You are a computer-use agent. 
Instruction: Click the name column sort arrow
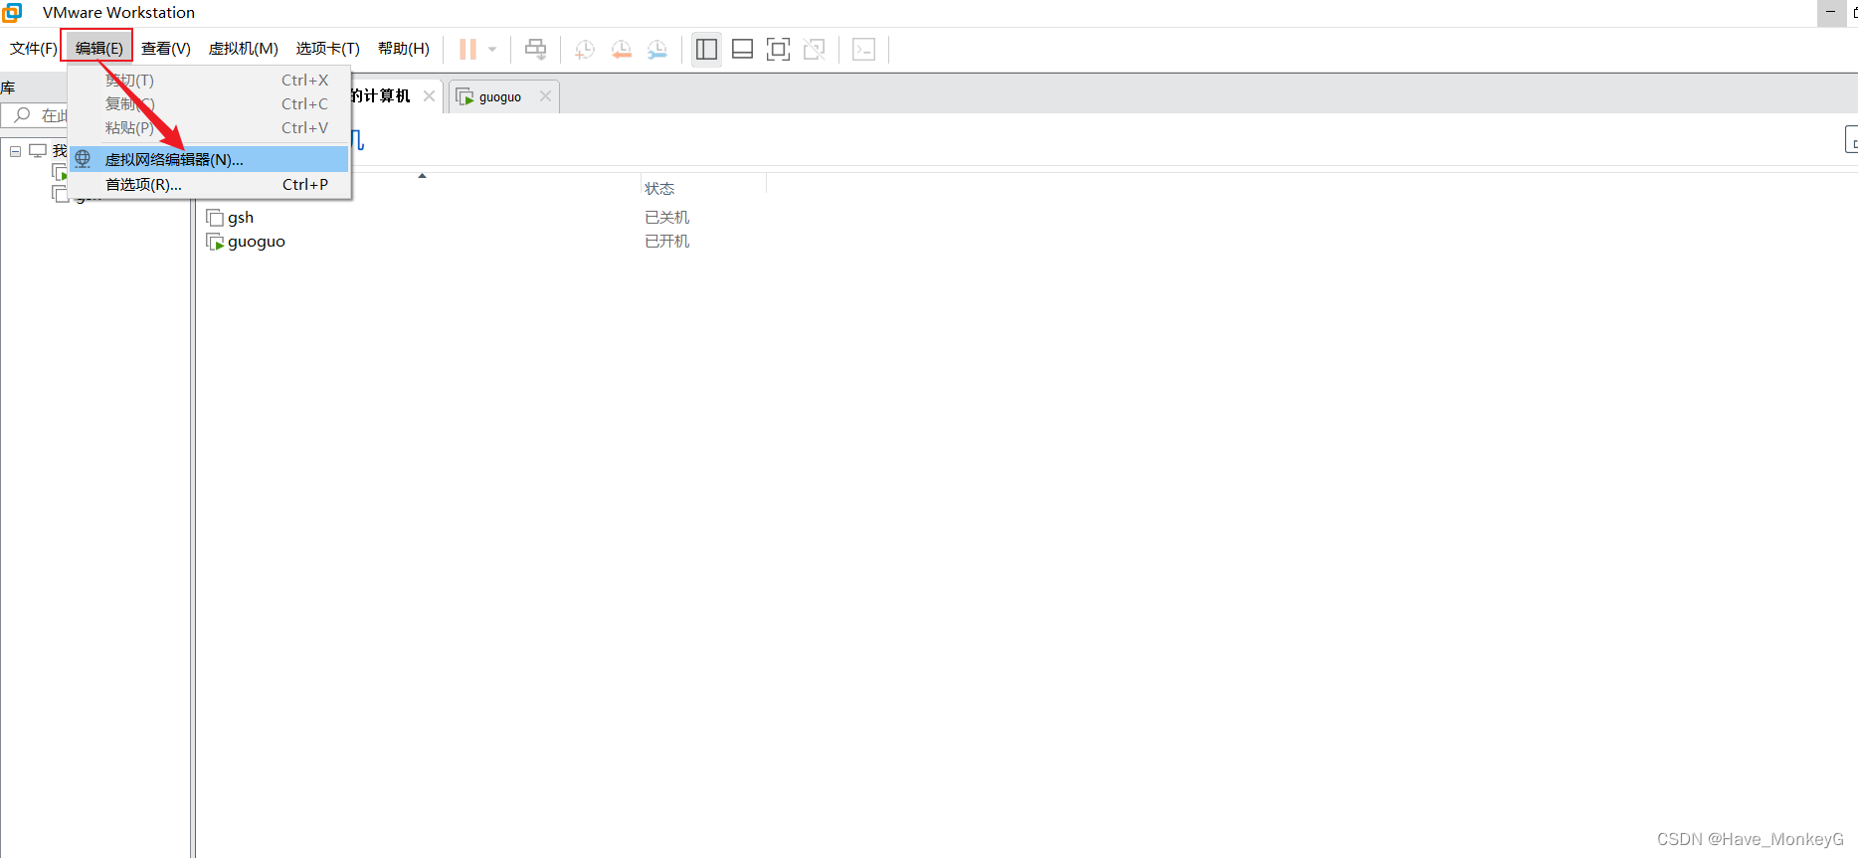coord(422,176)
